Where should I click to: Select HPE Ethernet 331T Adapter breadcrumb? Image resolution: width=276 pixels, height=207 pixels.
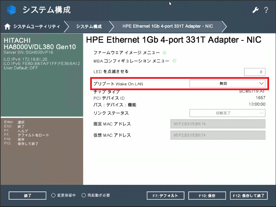coord(168,26)
